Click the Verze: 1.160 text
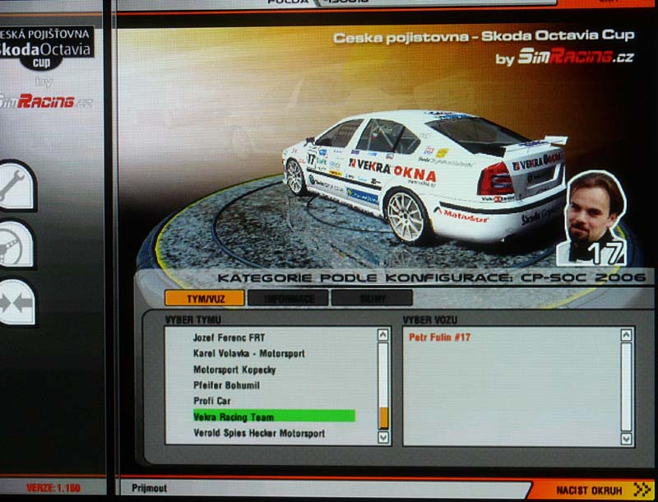 [x=53, y=488]
